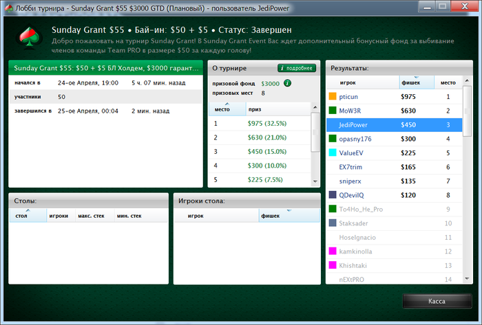
Task: Click the участники row showing 50
Action: click(106, 97)
